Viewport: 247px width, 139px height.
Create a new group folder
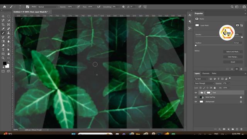pyautogui.click(x=233, y=129)
